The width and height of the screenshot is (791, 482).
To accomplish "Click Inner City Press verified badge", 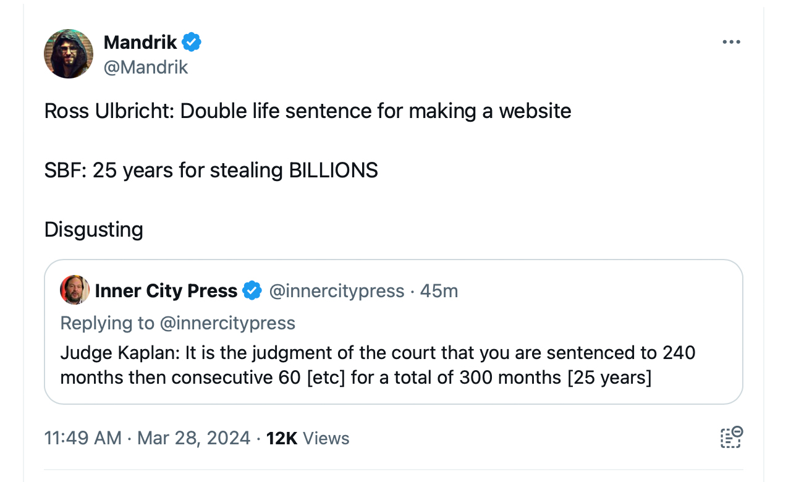I will point(252,290).
